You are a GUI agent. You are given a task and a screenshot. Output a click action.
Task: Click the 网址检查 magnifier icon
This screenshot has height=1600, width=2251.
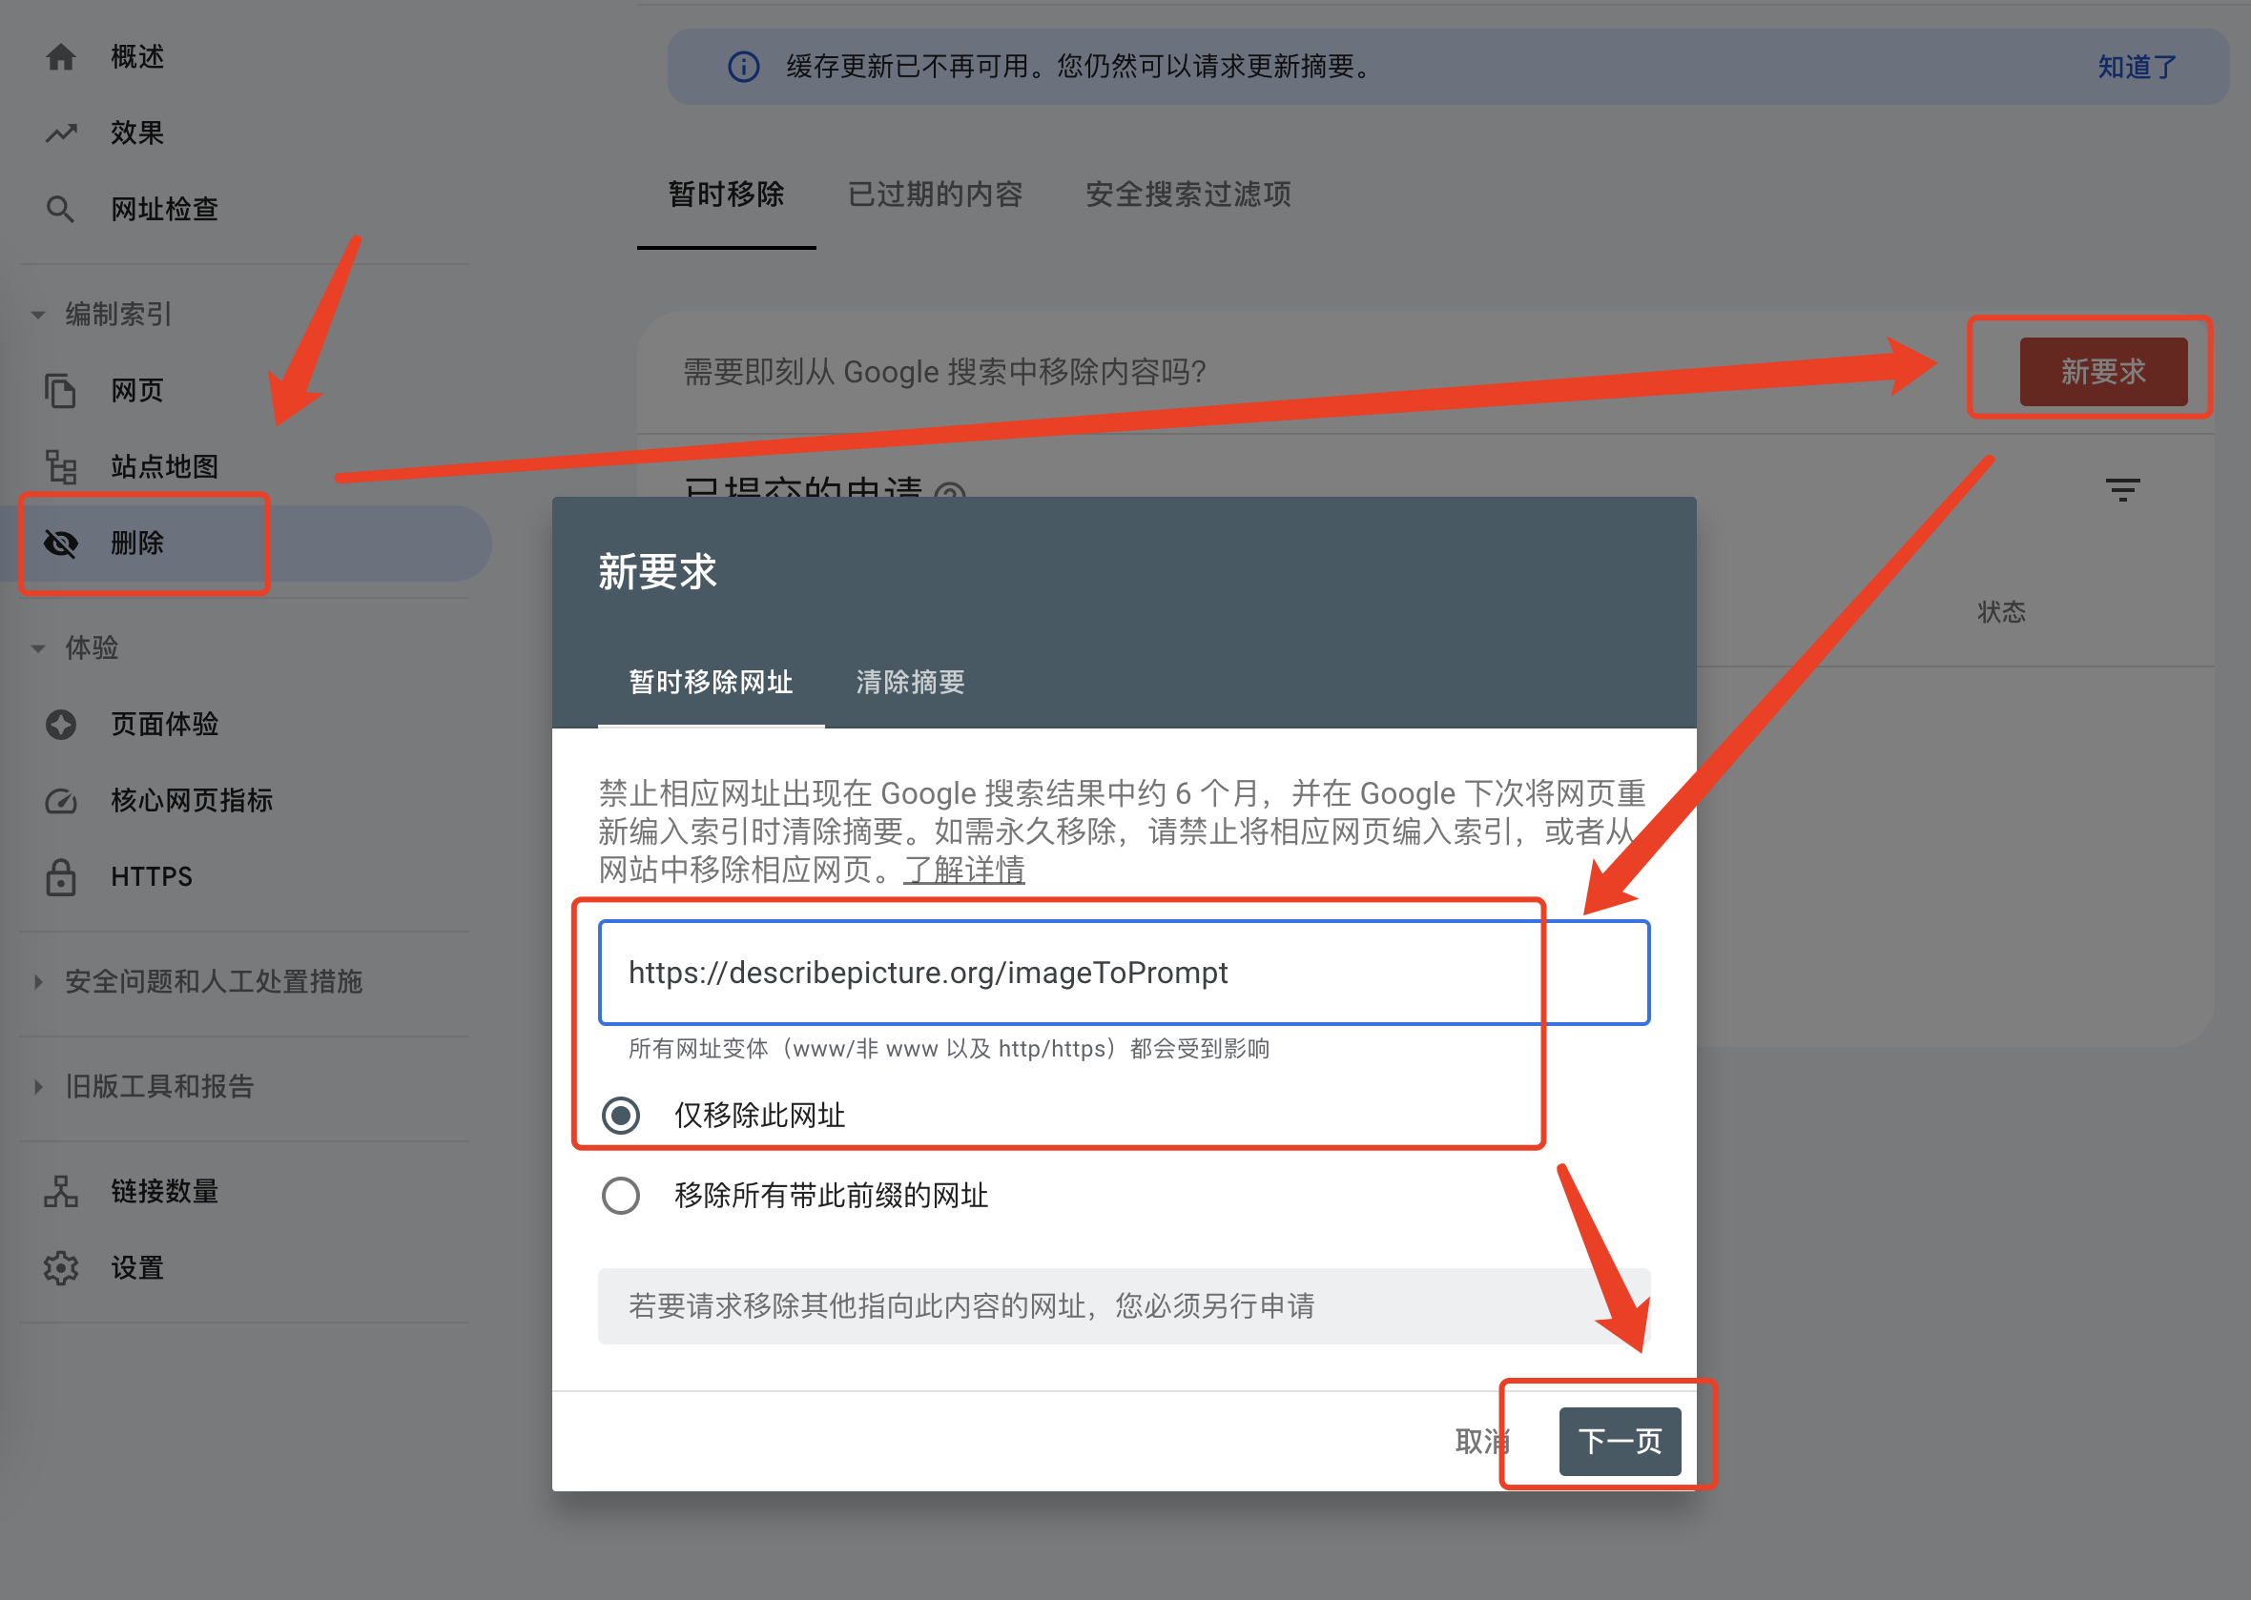60,209
